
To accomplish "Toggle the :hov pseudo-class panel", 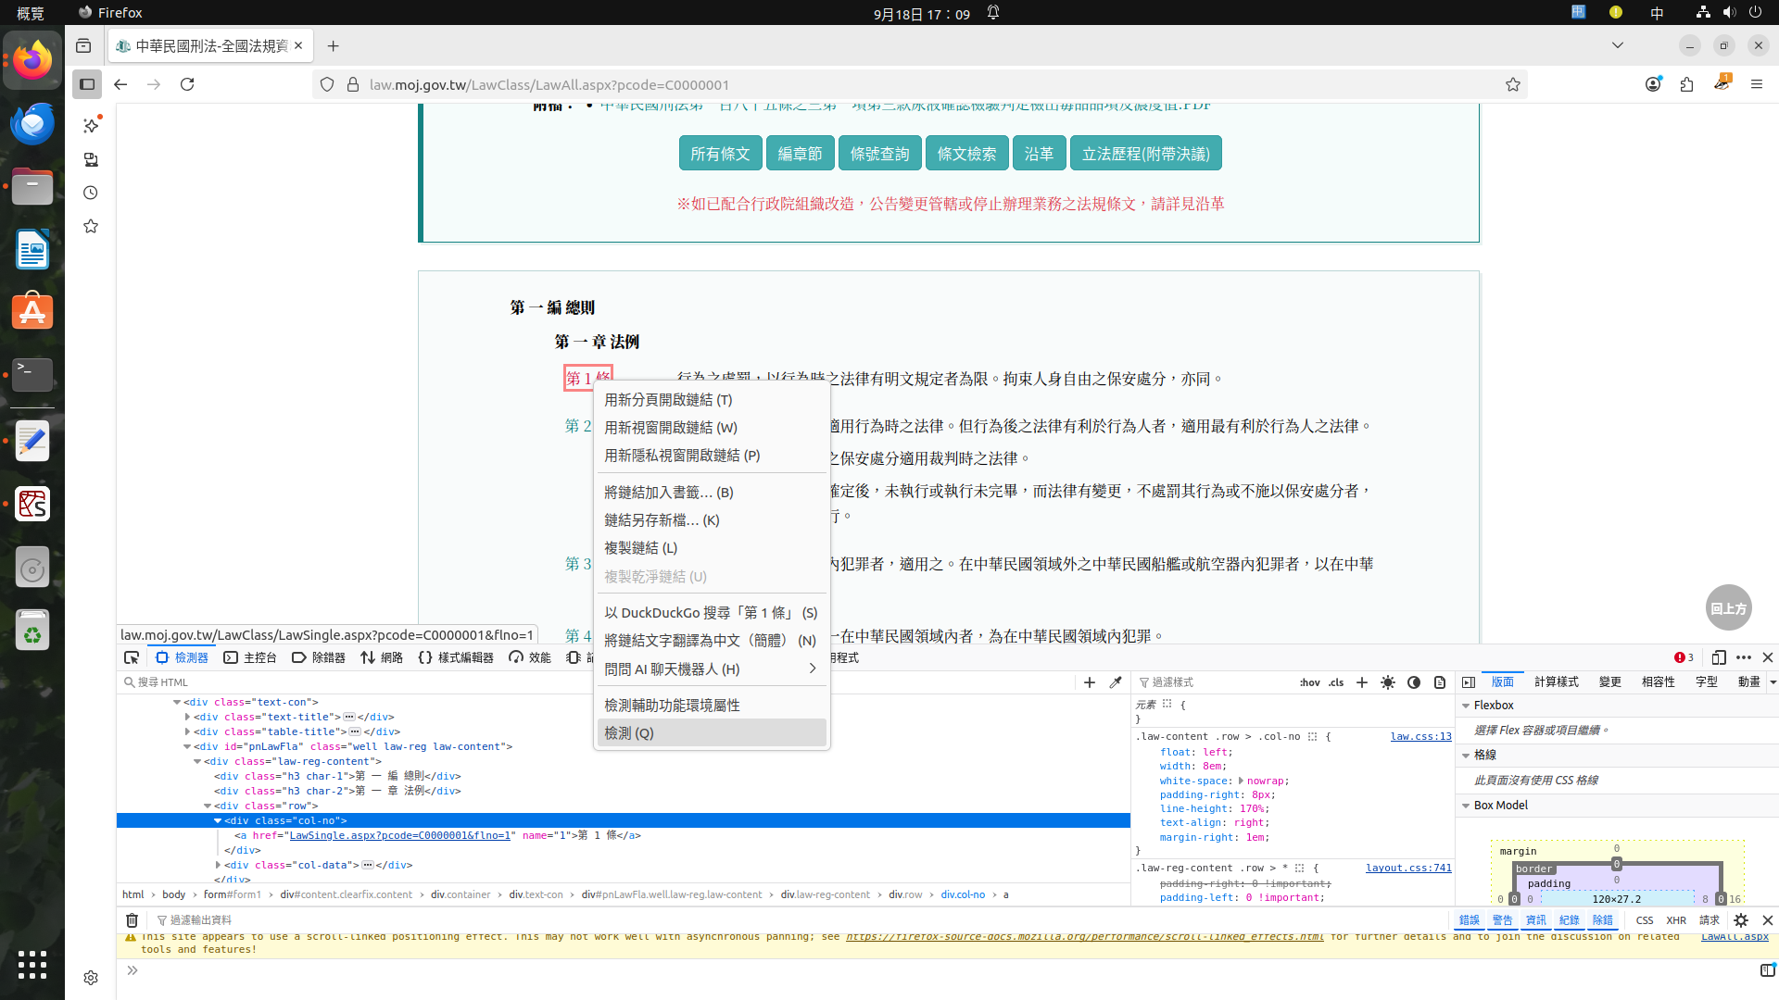I will point(1309,682).
